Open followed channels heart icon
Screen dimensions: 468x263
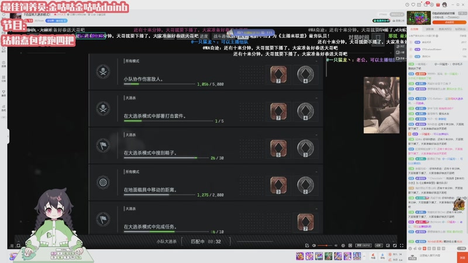(x=413, y=5)
